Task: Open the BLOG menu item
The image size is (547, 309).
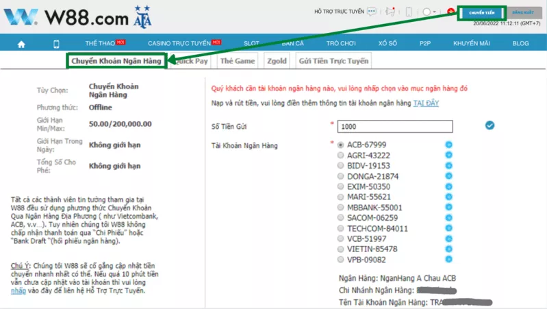Action: [520, 43]
